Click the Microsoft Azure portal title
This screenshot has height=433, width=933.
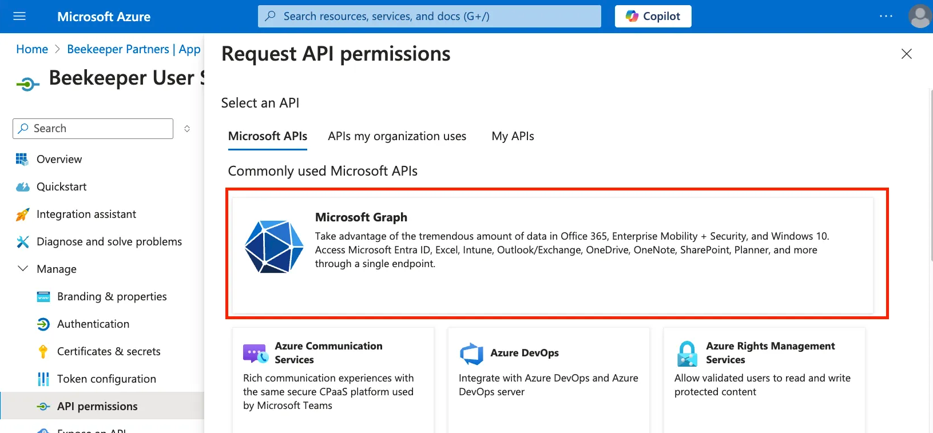(104, 17)
